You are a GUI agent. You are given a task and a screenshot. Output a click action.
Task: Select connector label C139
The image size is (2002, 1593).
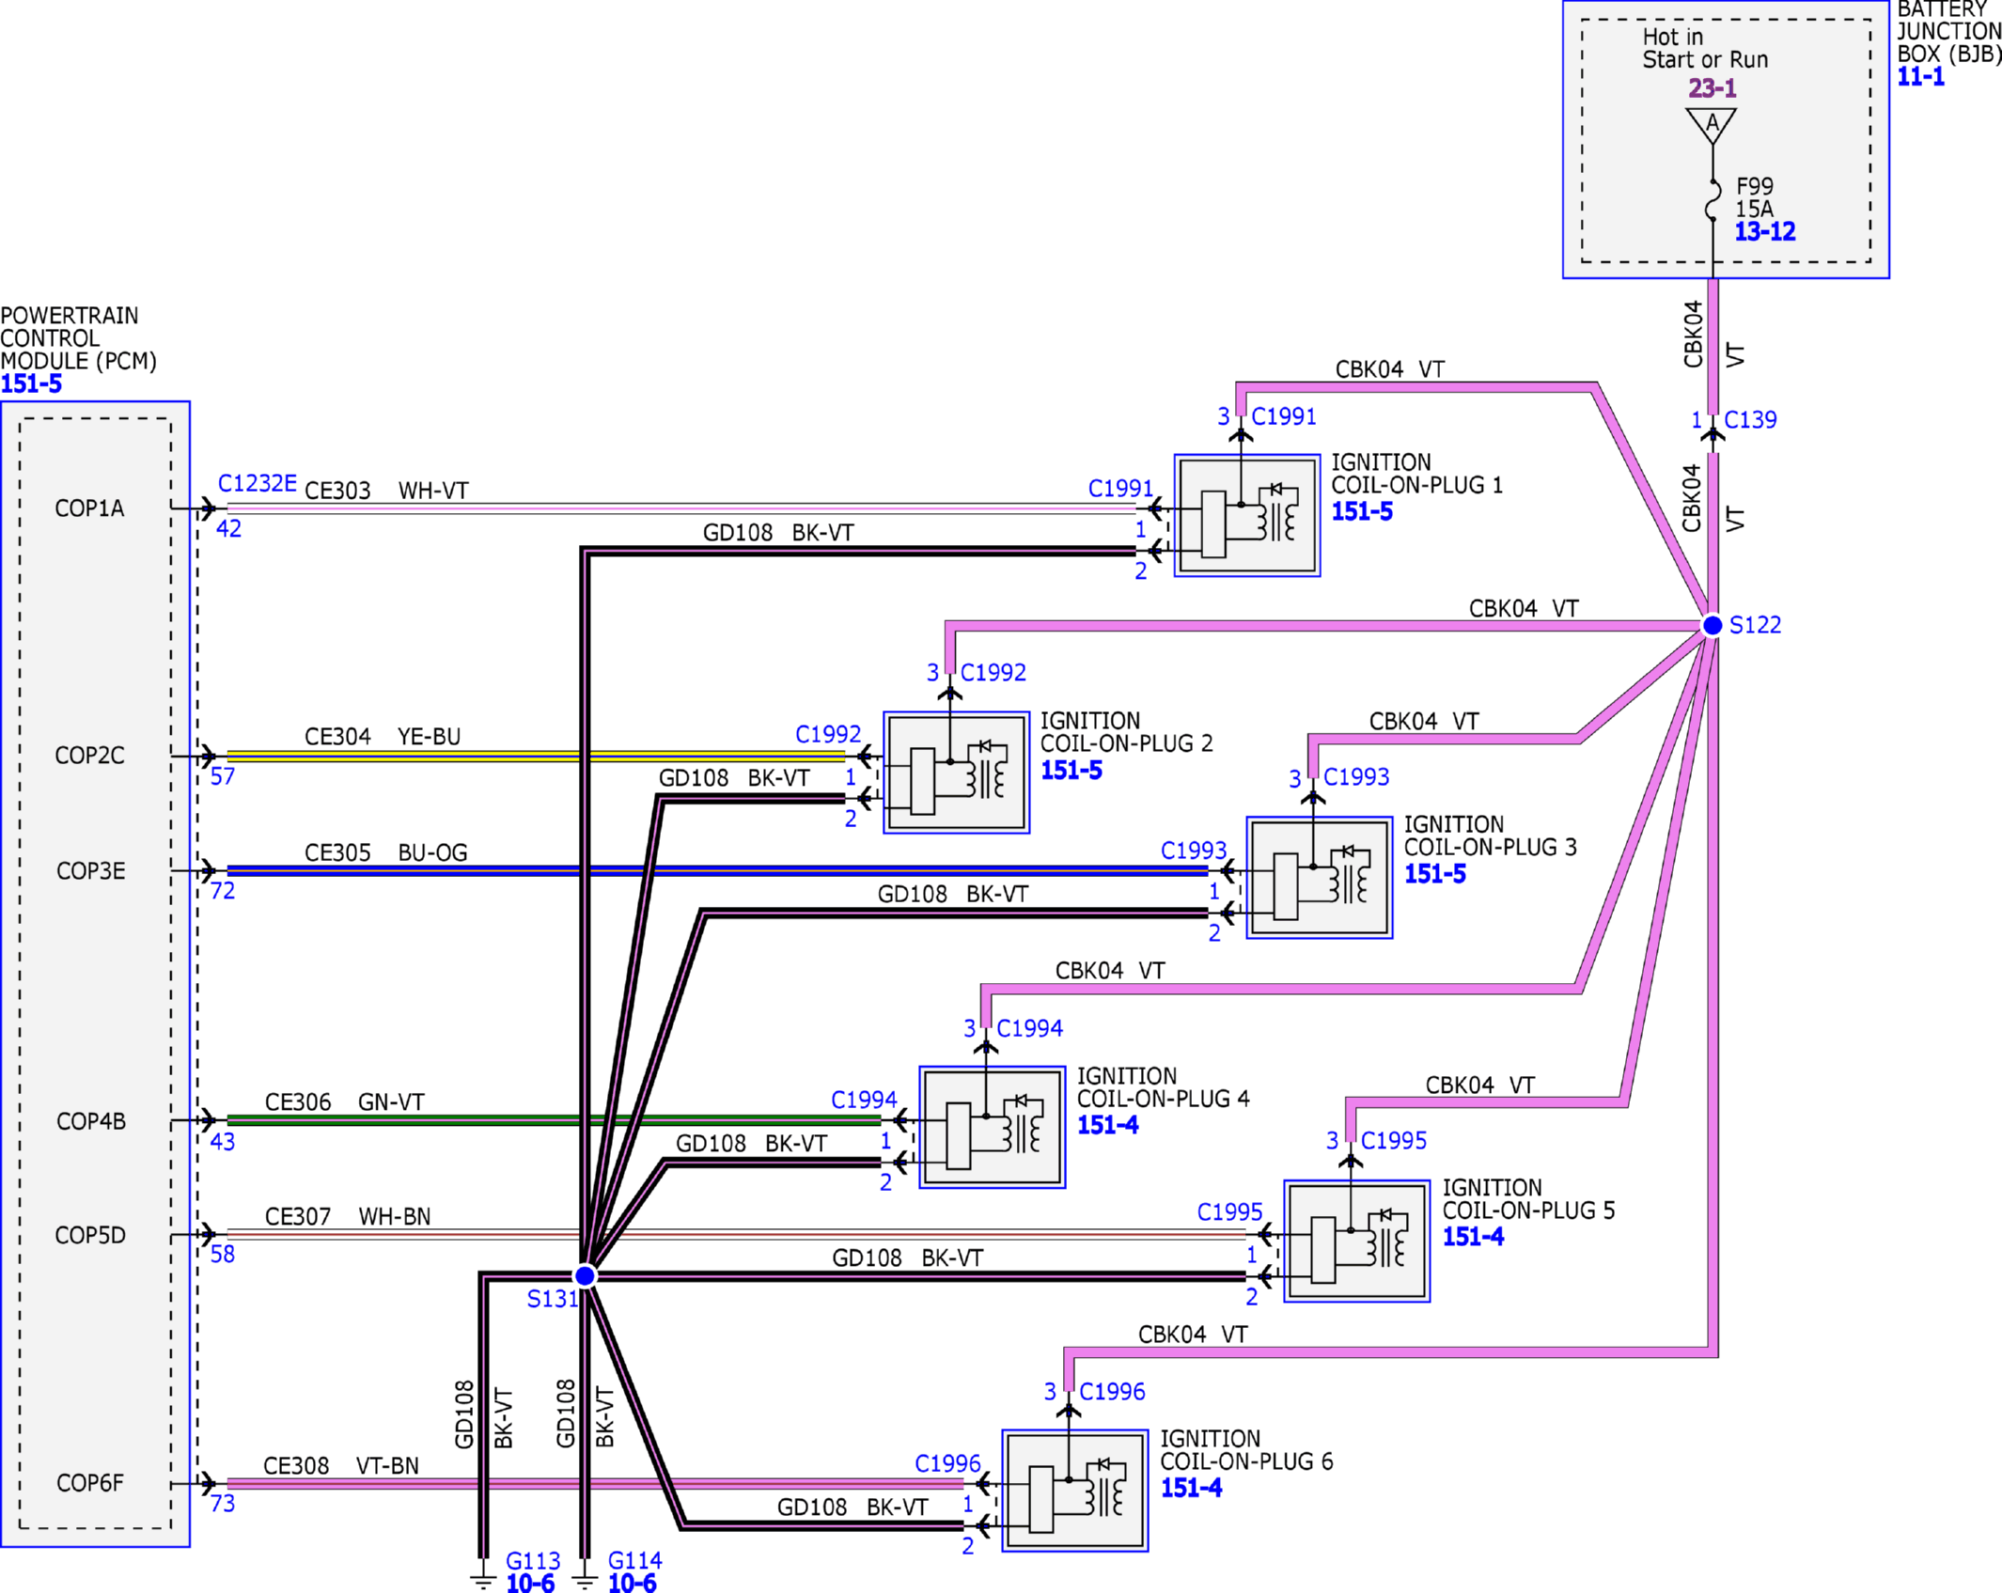coord(1750,420)
